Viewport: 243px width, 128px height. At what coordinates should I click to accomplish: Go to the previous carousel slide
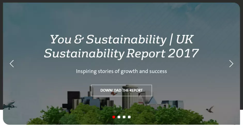(12, 64)
